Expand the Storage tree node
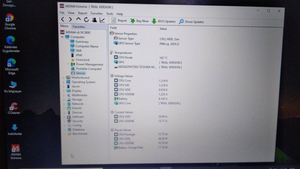Screen dimensions: 300x169 64,100
